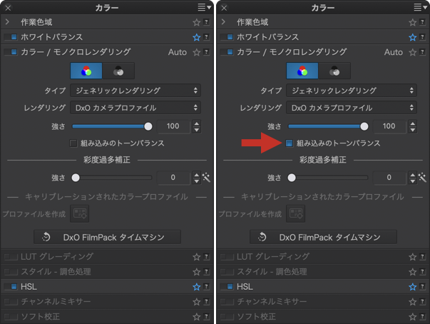430x324 pixels.
Task: Click rendering 強さ slider in right panel
Action: click(x=328, y=126)
